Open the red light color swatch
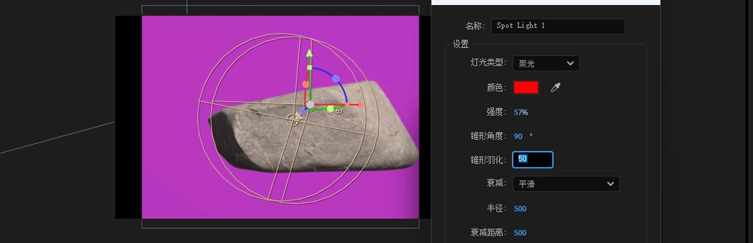This screenshot has height=243, width=753. click(526, 88)
